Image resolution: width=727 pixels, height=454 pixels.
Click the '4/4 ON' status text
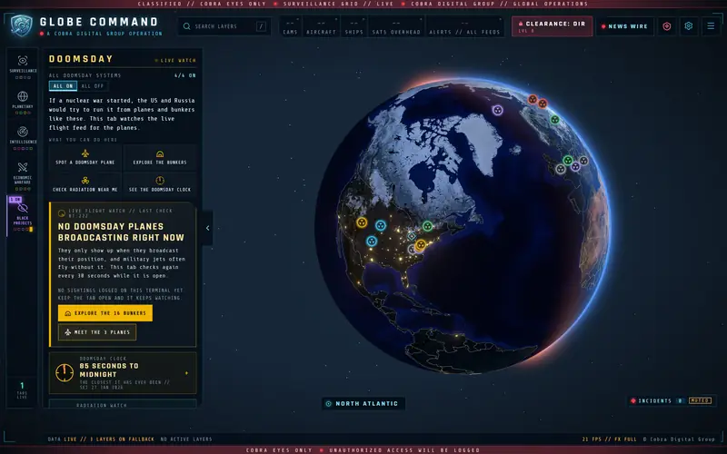point(185,75)
